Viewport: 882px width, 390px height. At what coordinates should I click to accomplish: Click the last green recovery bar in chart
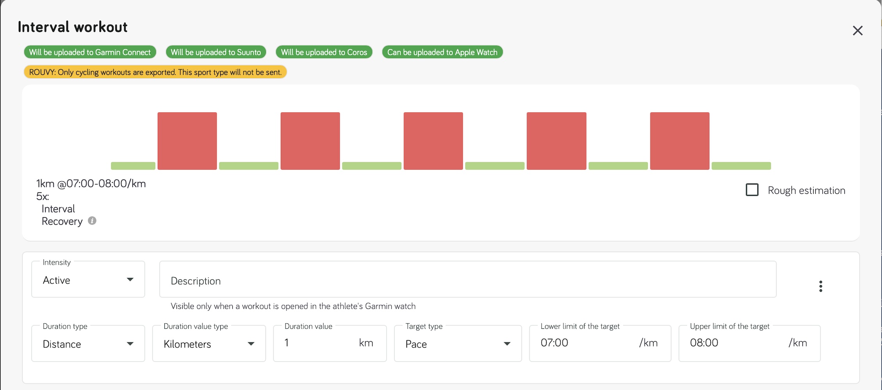tap(741, 166)
